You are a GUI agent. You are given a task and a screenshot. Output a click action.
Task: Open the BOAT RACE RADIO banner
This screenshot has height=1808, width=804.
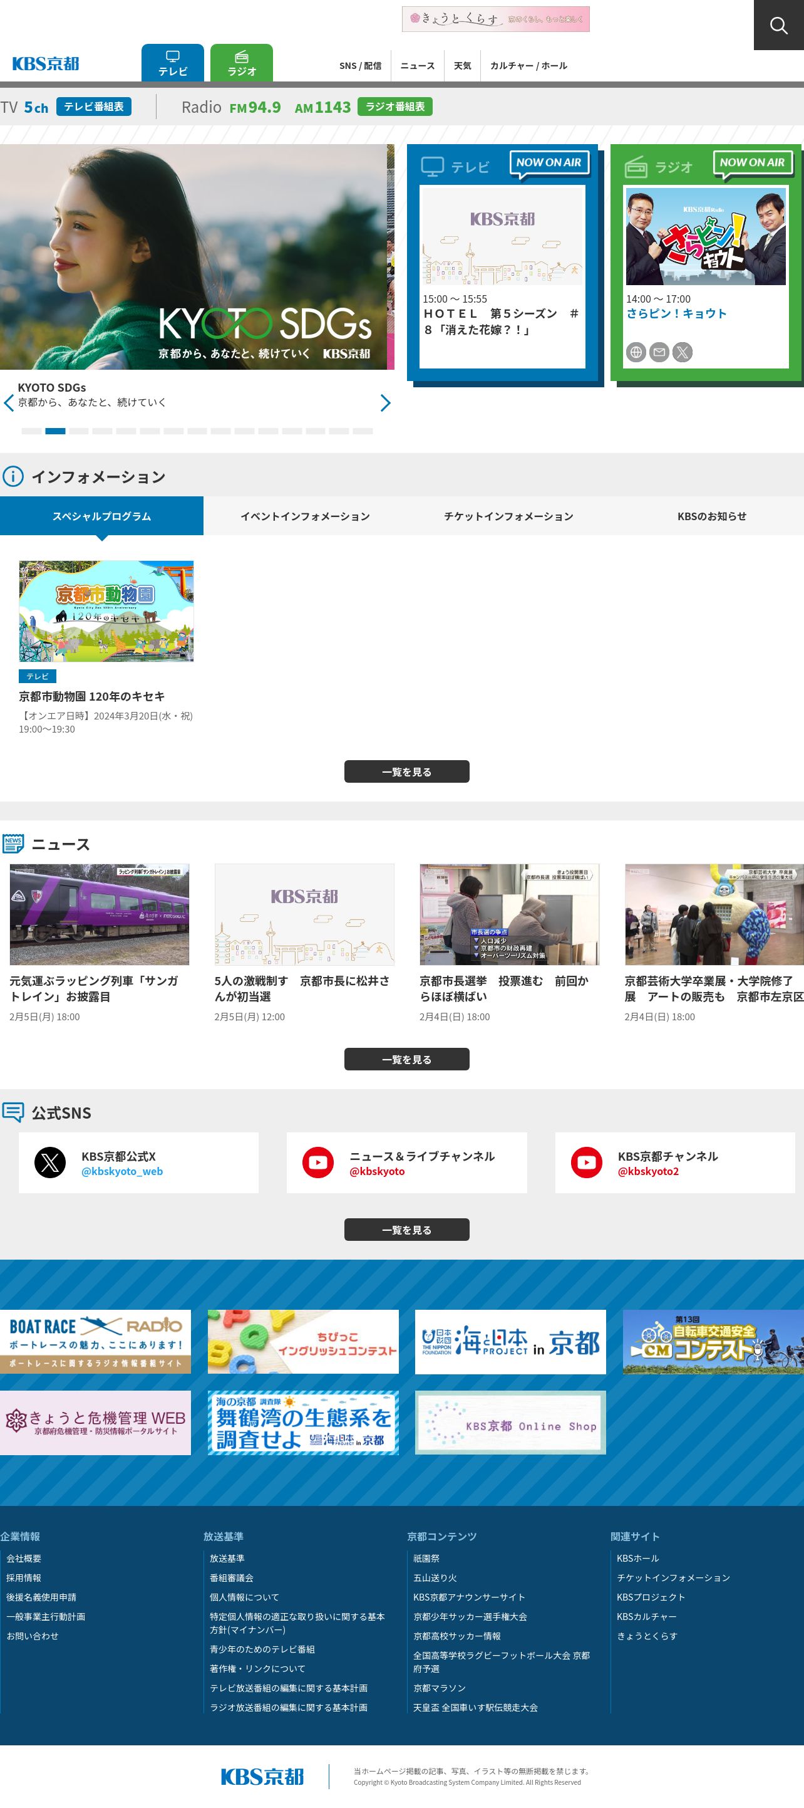click(x=95, y=1342)
